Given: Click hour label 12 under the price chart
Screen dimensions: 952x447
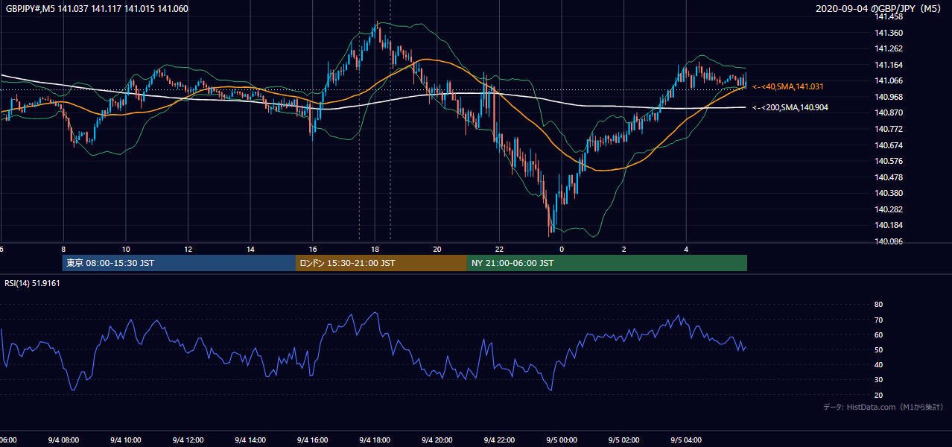Looking at the screenshot, I should click(188, 250).
